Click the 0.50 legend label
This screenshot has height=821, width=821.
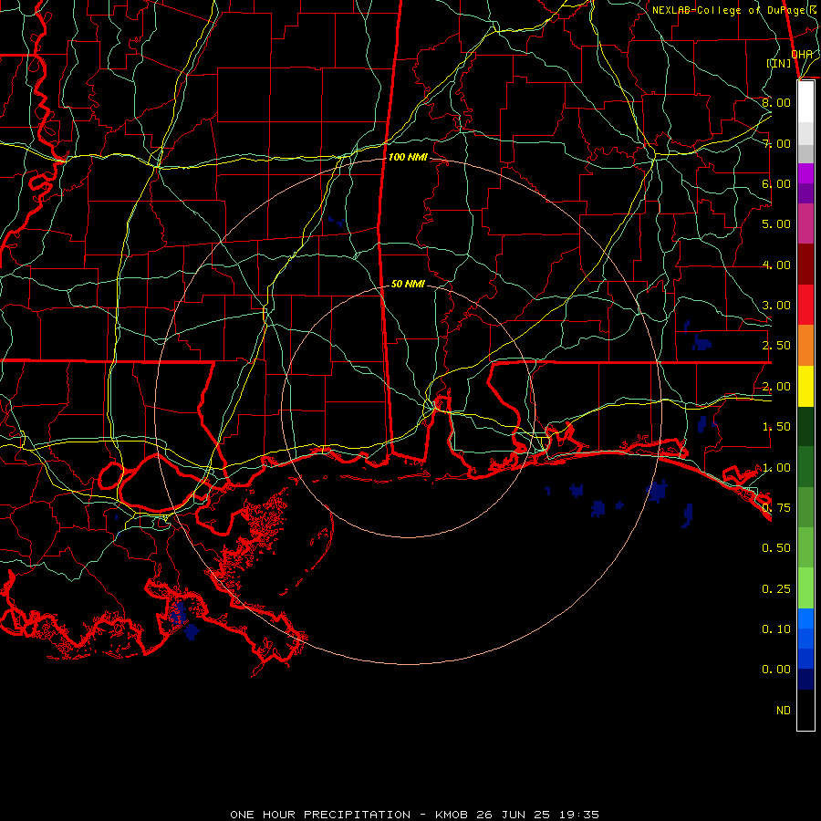click(776, 548)
